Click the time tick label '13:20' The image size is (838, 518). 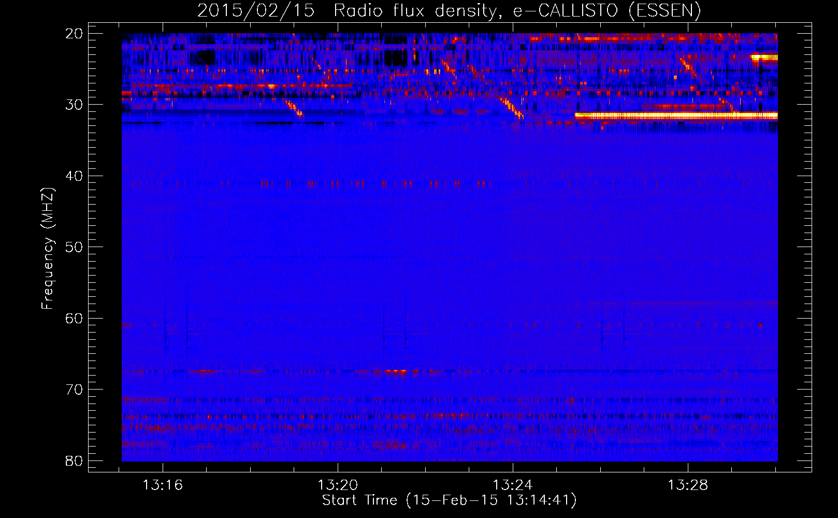coord(338,485)
